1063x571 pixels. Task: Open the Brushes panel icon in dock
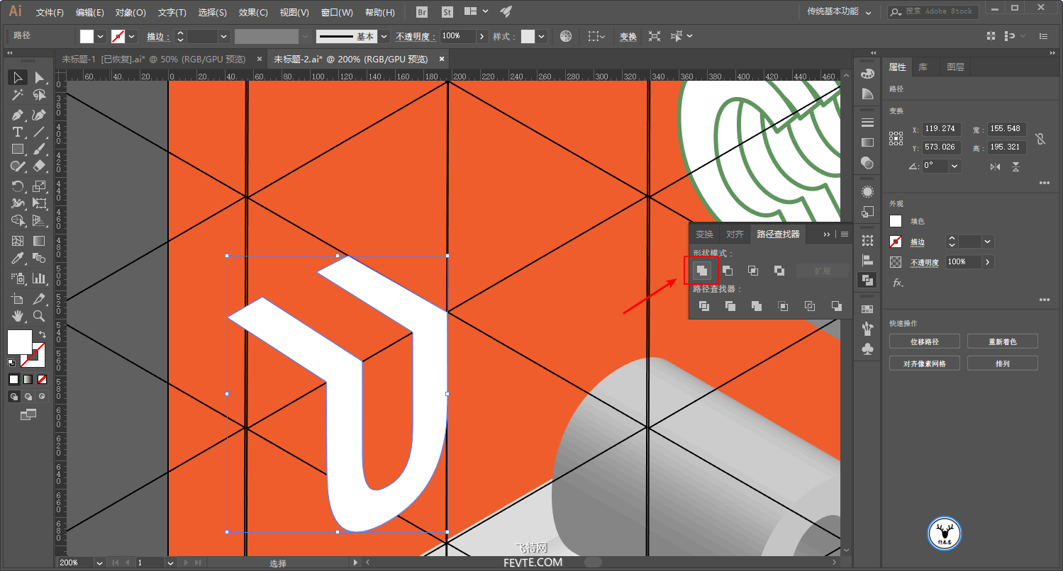(x=867, y=328)
